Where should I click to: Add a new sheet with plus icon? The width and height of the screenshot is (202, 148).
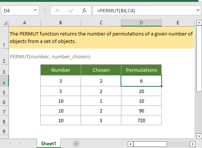pyautogui.click(x=76, y=144)
